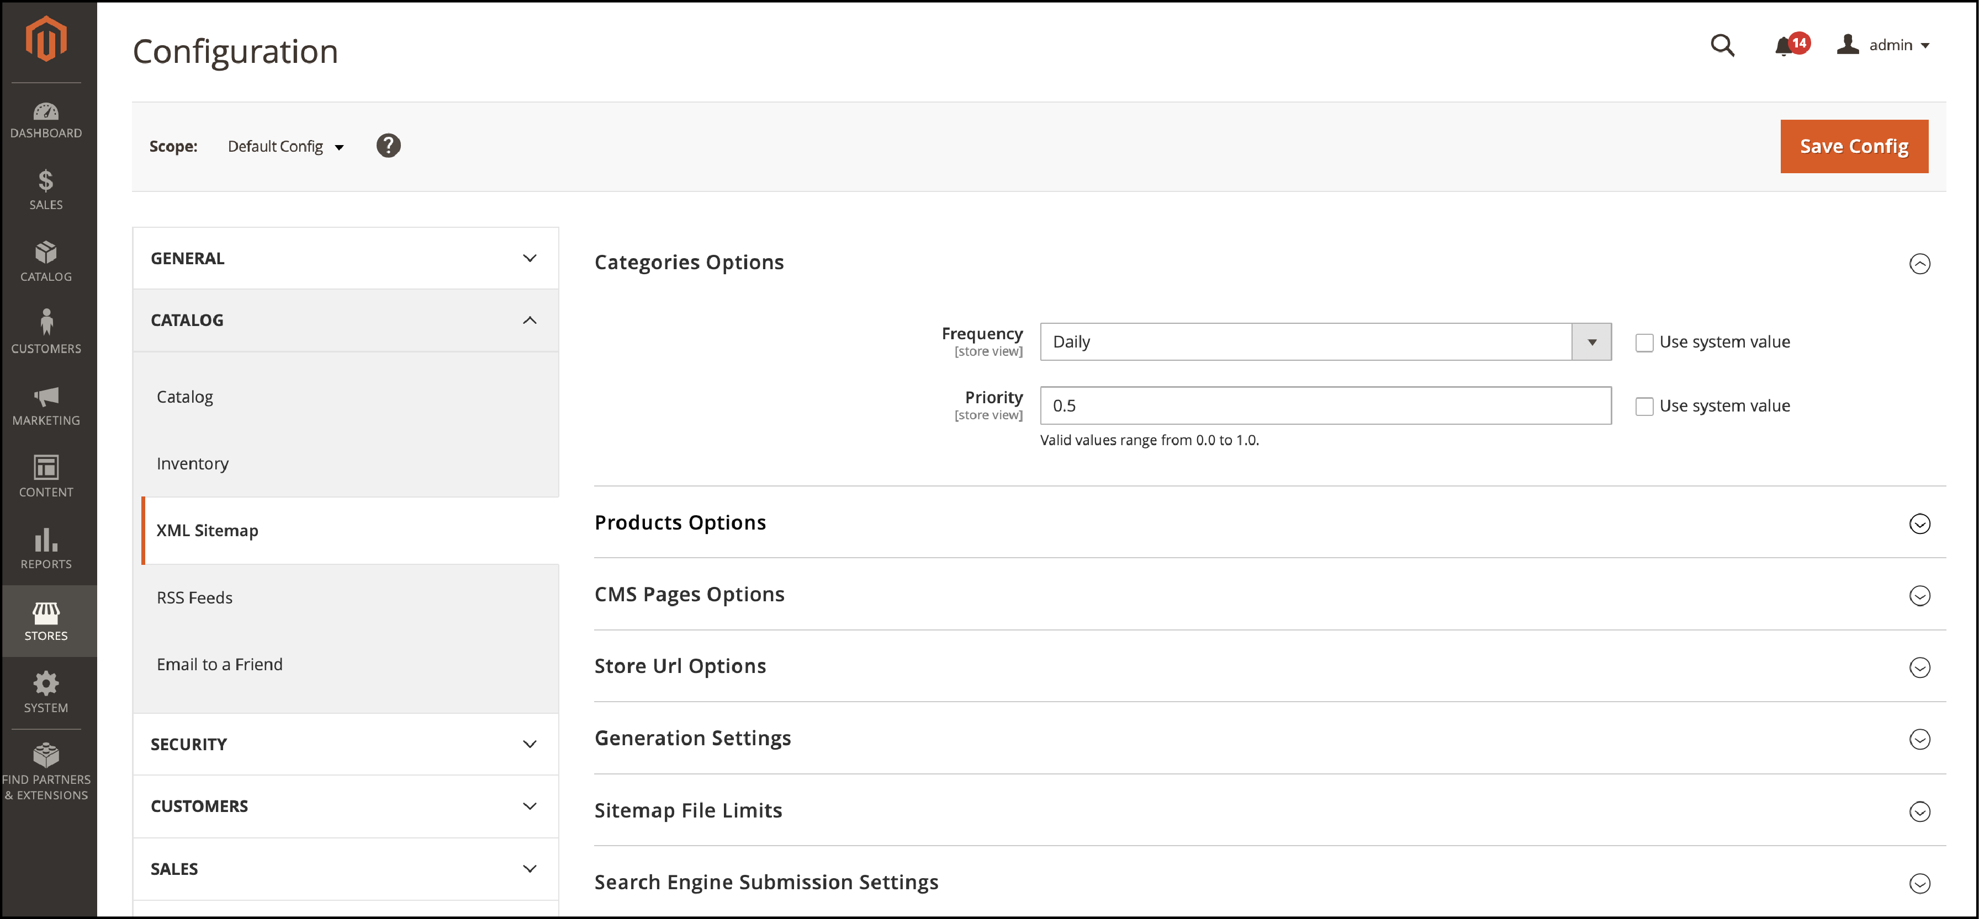
Task: Click the Magento logo icon
Action: [x=46, y=39]
